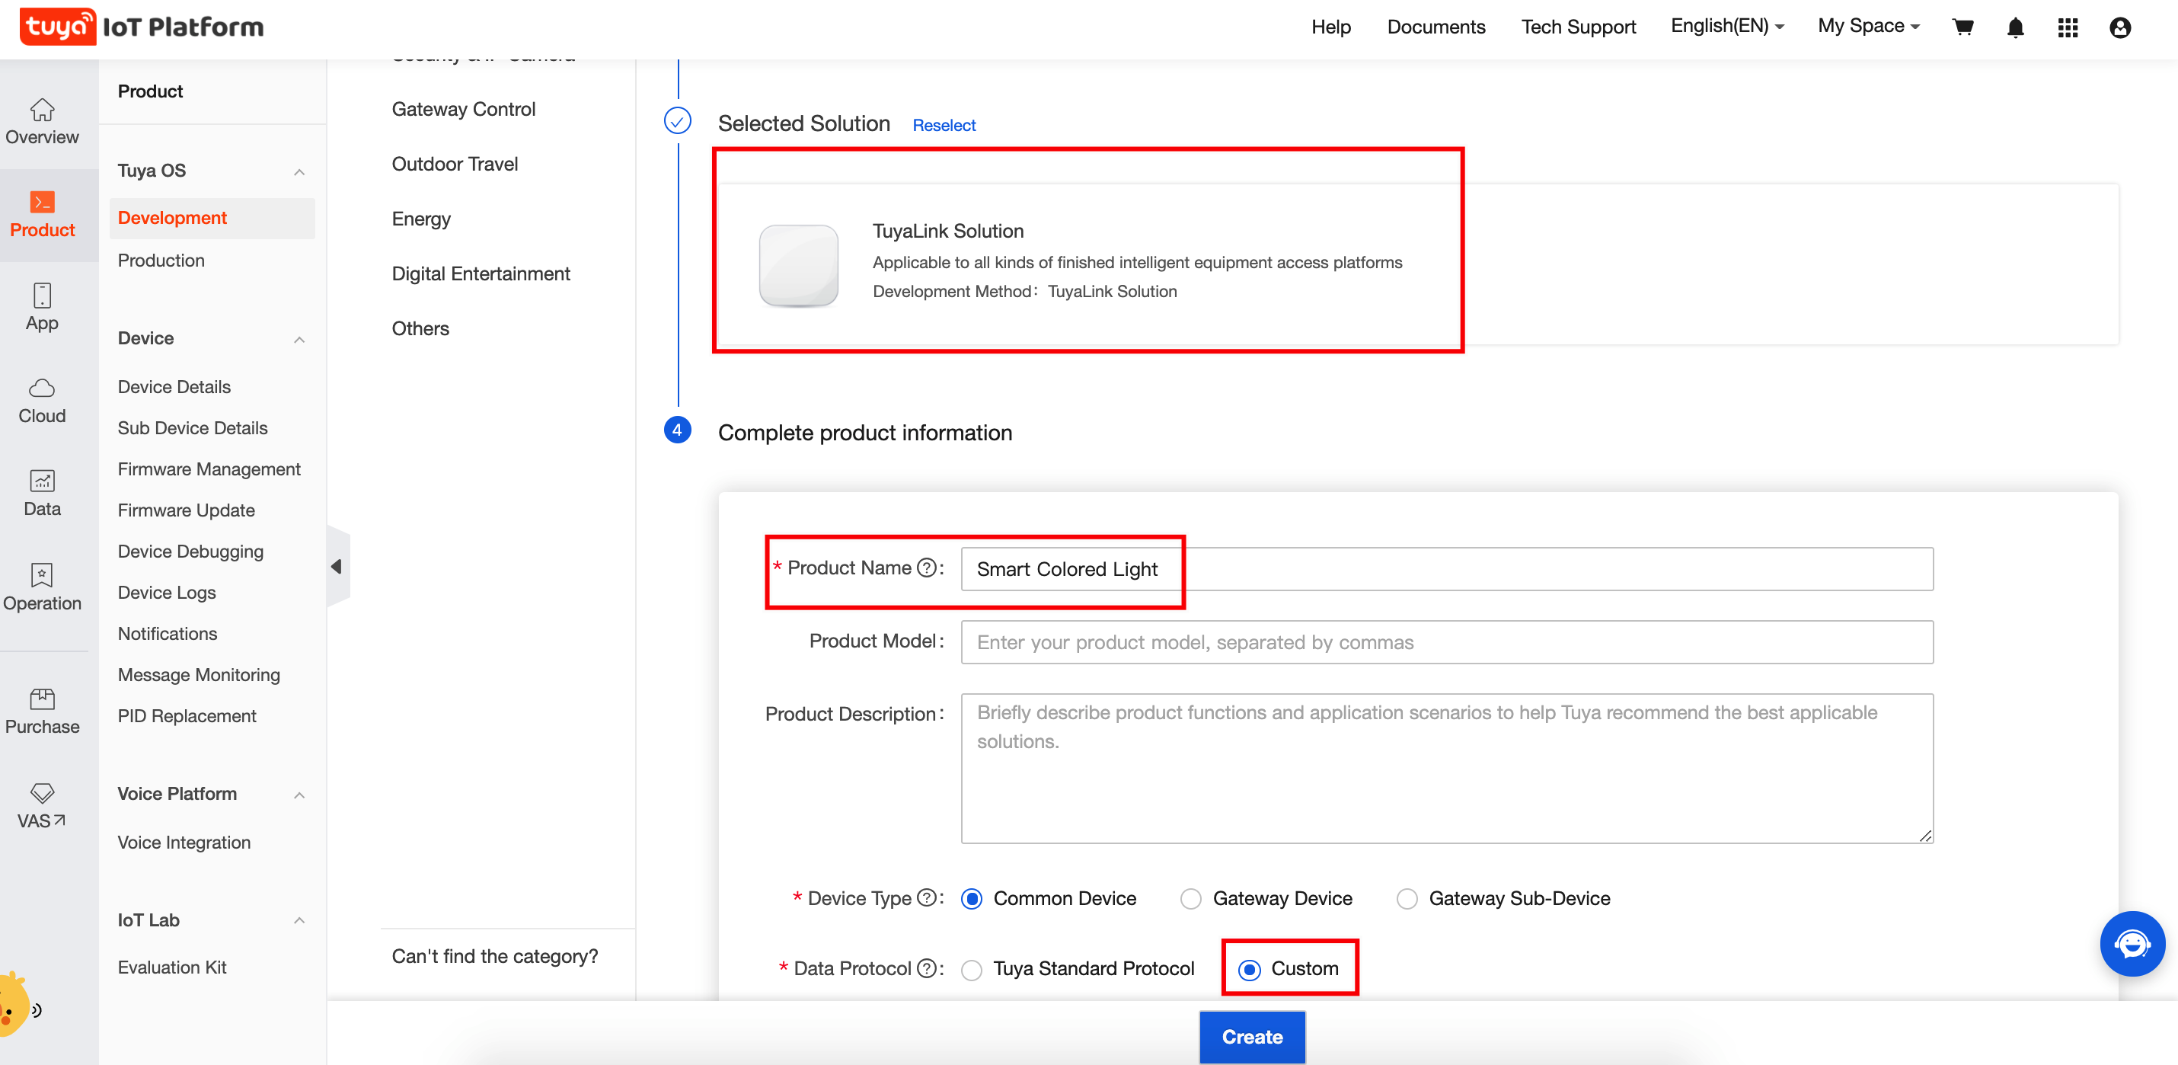Select the Gateway Sub-Device option
The width and height of the screenshot is (2178, 1065).
[1407, 898]
